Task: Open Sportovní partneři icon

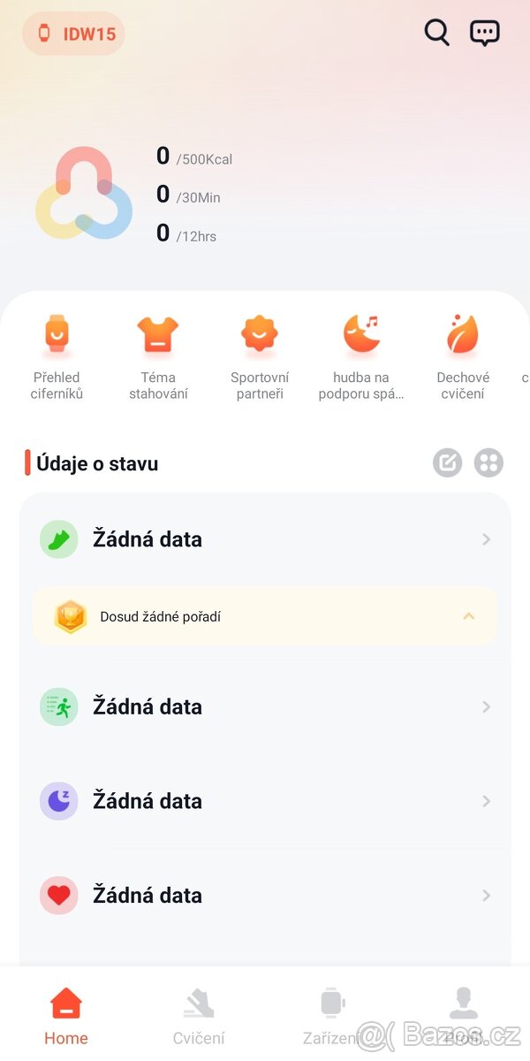Action: tap(260, 334)
